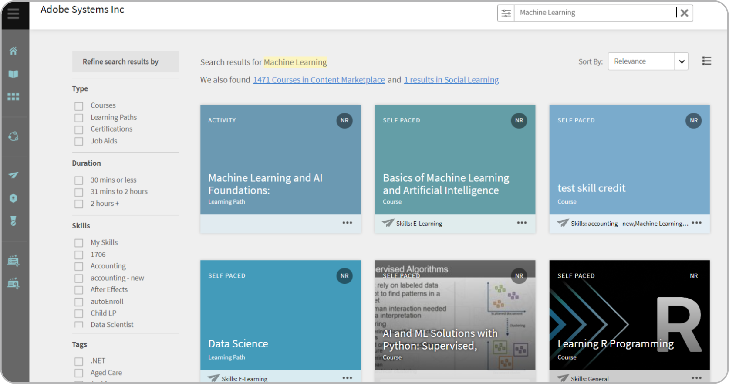Open options menu on Learning R Programming card
The width and height of the screenshot is (729, 384).
pos(697,378)
